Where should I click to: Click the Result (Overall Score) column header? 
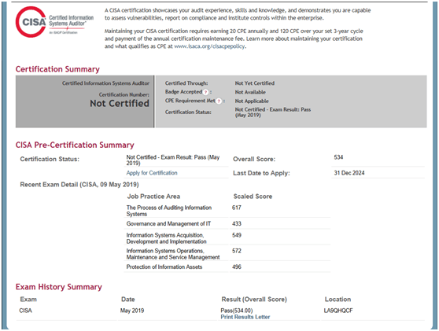[254, 300]
